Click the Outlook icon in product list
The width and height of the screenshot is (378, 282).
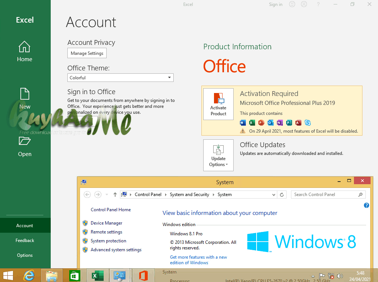click(x=271, y=123)
